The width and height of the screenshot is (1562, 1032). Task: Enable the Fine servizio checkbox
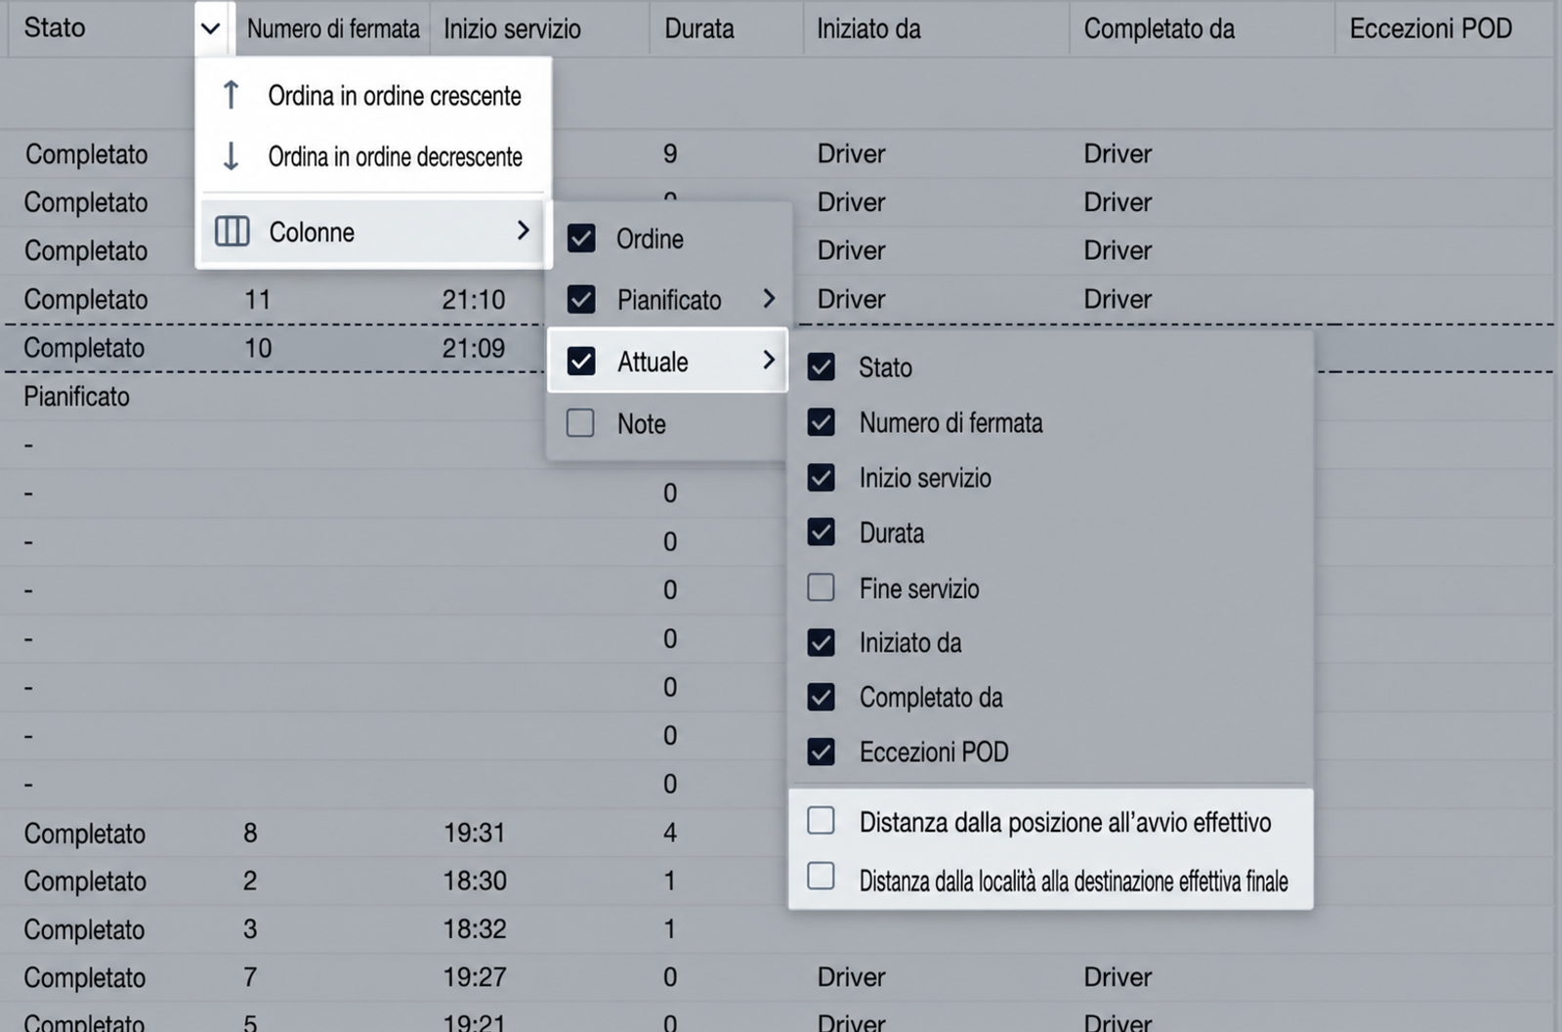point(821,587)
